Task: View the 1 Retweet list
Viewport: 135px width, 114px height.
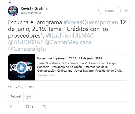Action: point(15,96)
